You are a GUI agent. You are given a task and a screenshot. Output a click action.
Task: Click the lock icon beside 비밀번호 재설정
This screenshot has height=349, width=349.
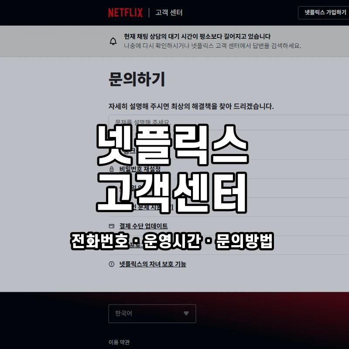tap(112, 169)
